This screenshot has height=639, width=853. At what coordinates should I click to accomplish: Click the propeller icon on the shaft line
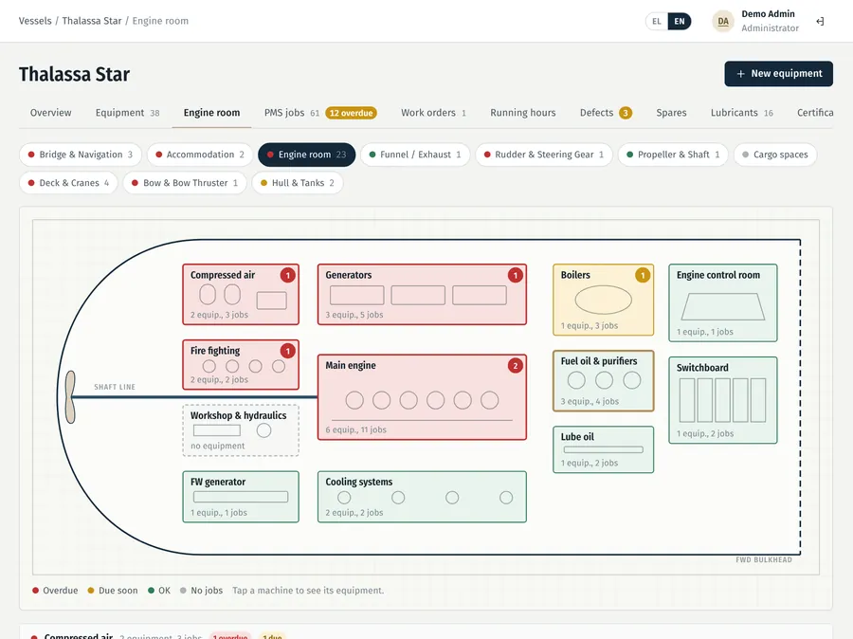[70, 397]
